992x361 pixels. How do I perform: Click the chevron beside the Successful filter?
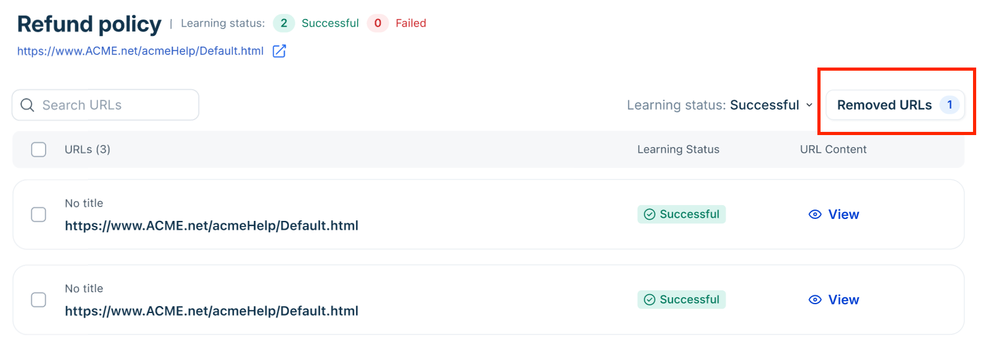[809, 105]
